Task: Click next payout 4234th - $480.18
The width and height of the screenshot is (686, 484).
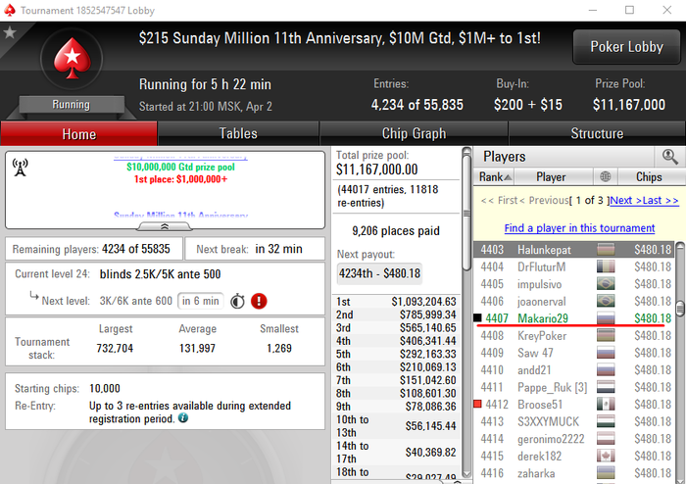Action: click(x=379, y=273)
